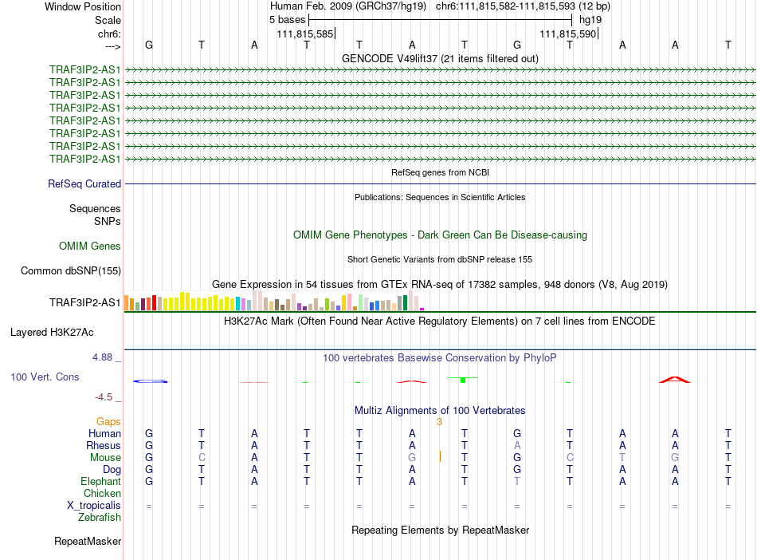Open the RefSeq genes from NCBI title

pyautogui.click(x=440, y=172)
